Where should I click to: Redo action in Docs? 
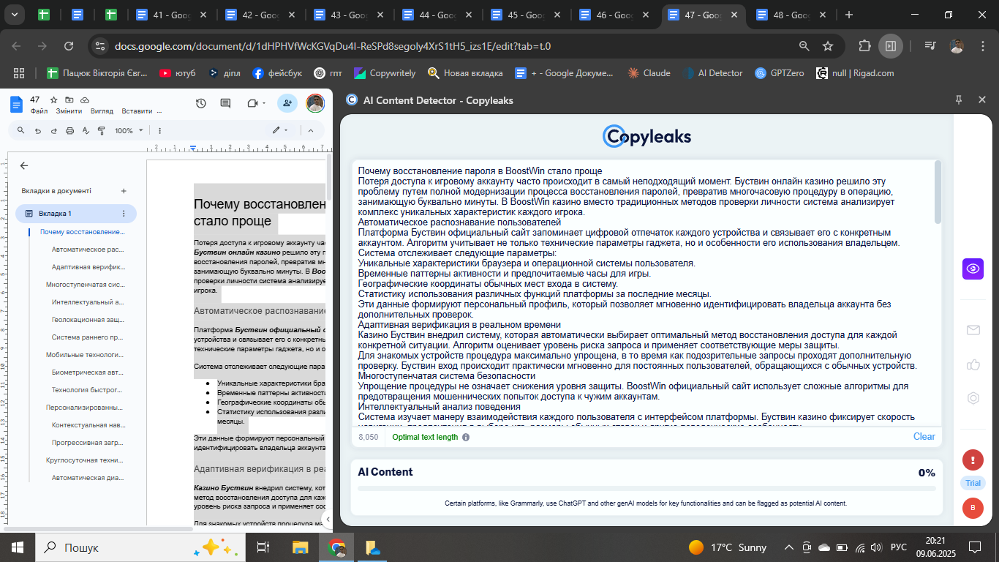point(53,130)
